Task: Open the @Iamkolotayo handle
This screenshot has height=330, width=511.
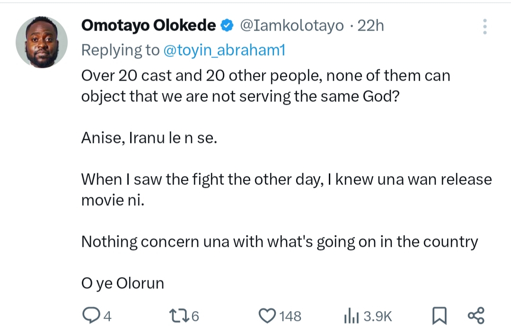Action: tap(292, 25)
